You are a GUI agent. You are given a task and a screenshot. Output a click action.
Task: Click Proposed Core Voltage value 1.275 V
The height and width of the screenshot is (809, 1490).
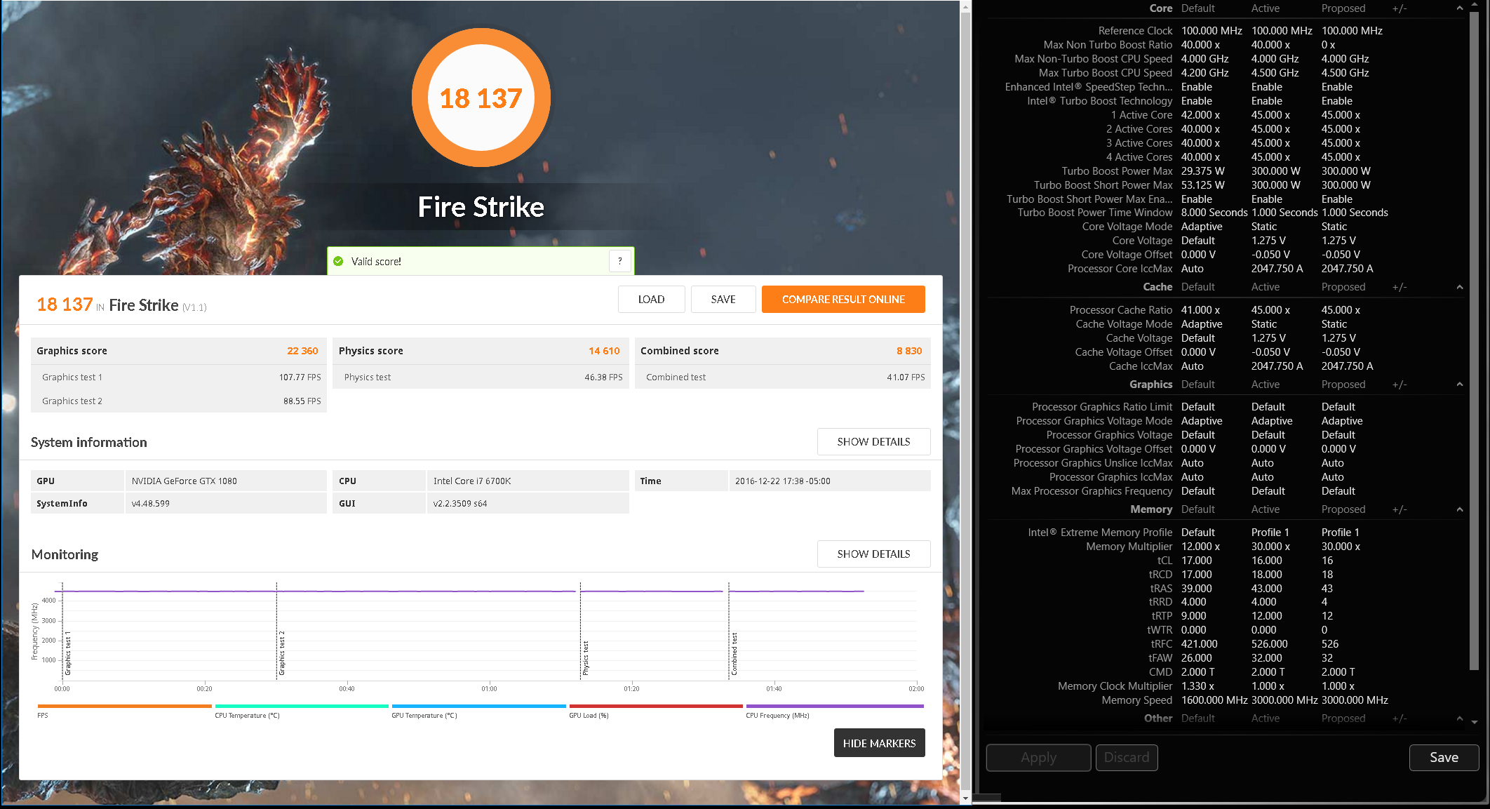pos(1338,241)
